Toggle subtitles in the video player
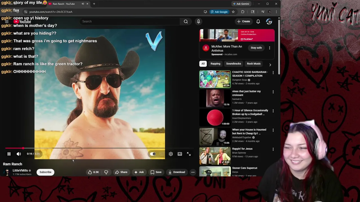360x202 pixels. (x=162, y=154)
